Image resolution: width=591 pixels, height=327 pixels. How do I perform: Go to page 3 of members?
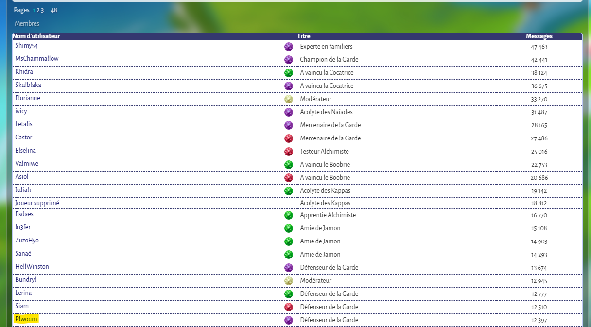pos(42,10)
